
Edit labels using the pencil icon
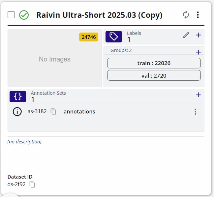[x=186, y=35]
